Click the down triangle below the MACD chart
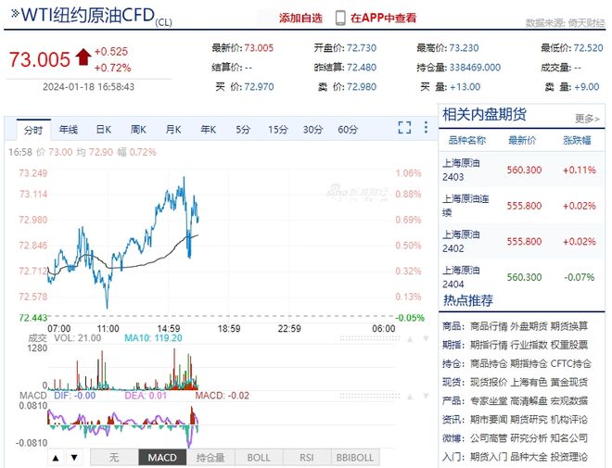Viewport: 612px width, 468px height. [74, 458]
